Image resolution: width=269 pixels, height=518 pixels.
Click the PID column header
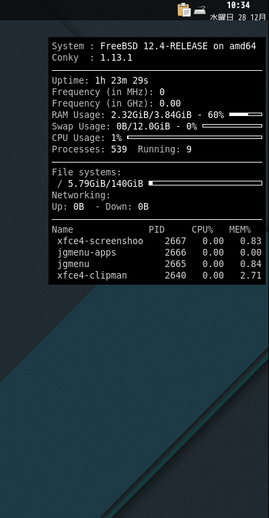pyautogui.click(x=157, y=229)
